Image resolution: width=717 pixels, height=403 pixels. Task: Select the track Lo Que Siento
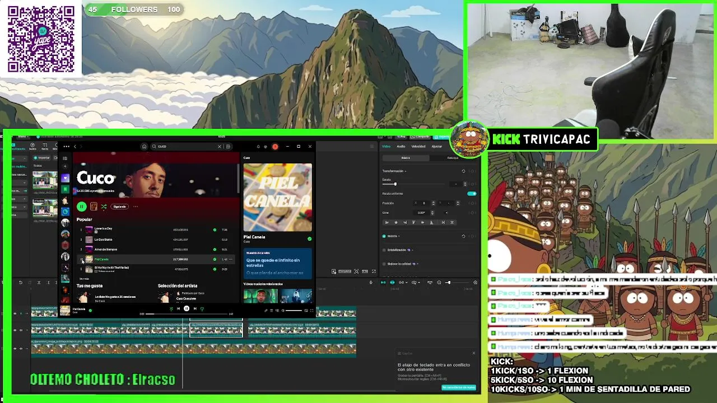(x=103, y=240)
